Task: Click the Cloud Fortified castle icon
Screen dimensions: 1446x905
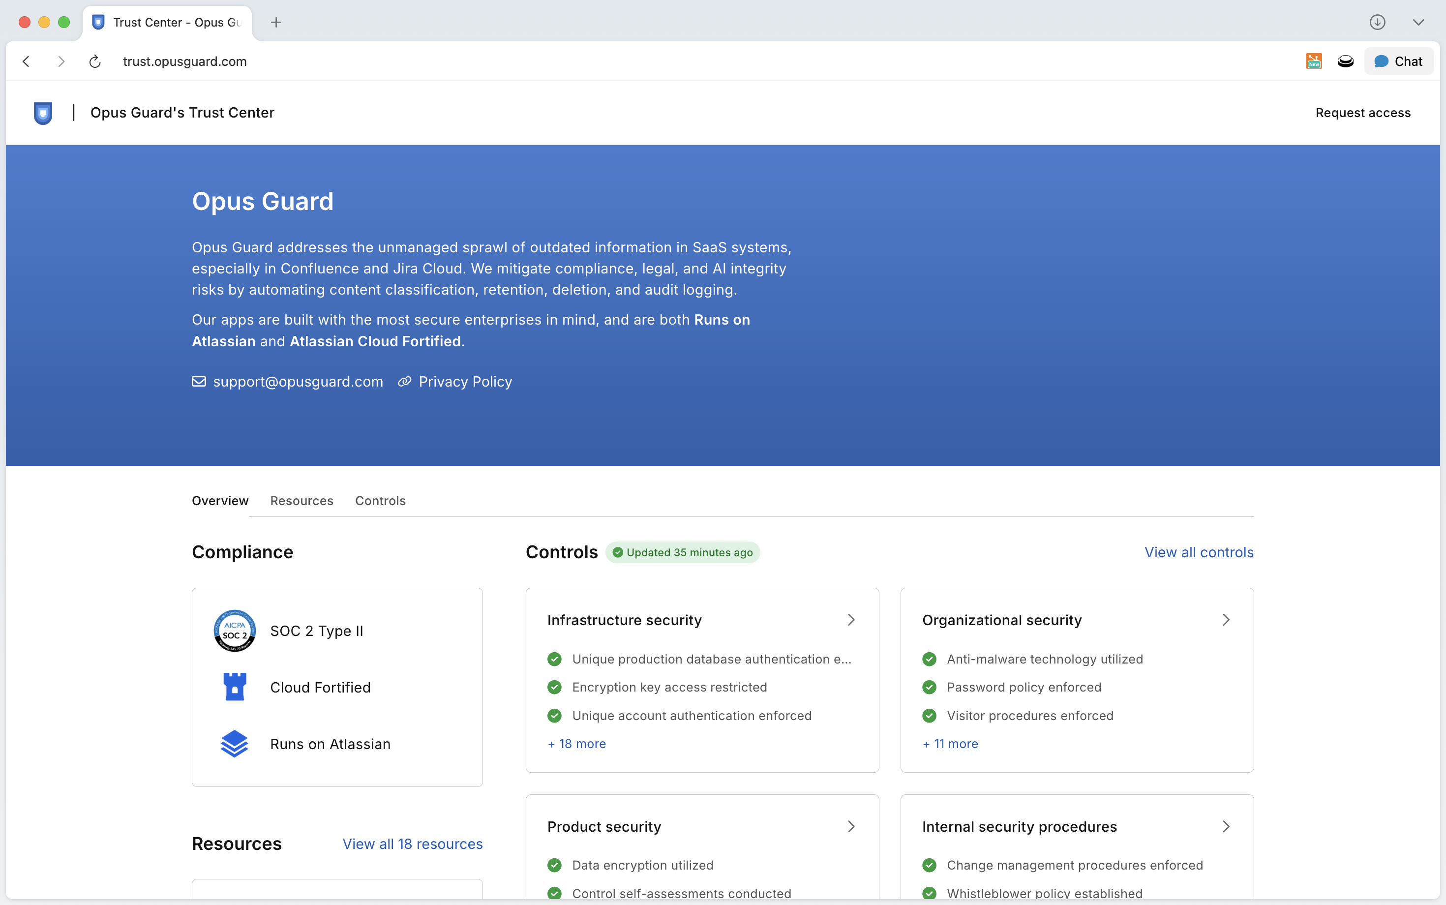Action: 235,687
